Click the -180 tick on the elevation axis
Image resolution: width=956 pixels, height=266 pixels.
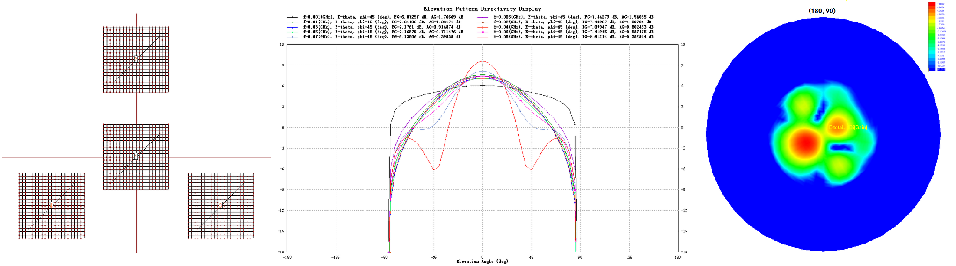click(287, 257)
